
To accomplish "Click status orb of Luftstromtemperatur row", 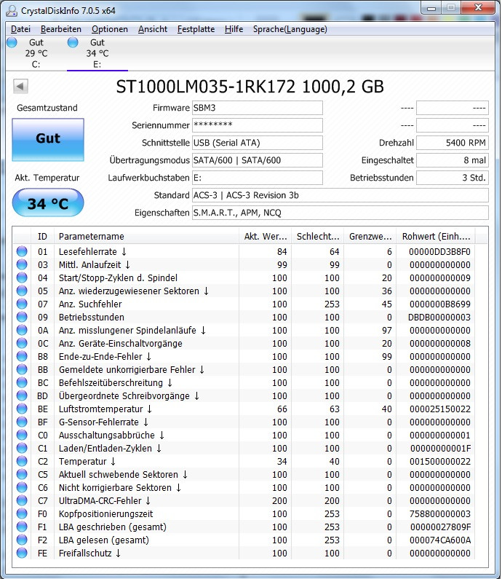I will (x=22, y=409).
